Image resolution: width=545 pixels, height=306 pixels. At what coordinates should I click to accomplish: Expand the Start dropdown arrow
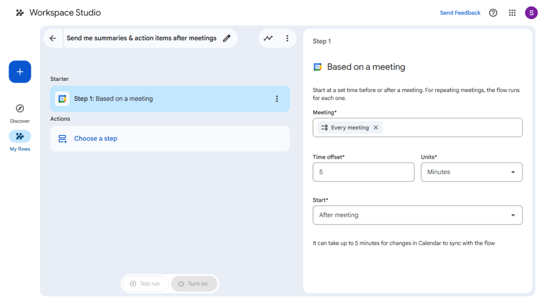point(513,216)
